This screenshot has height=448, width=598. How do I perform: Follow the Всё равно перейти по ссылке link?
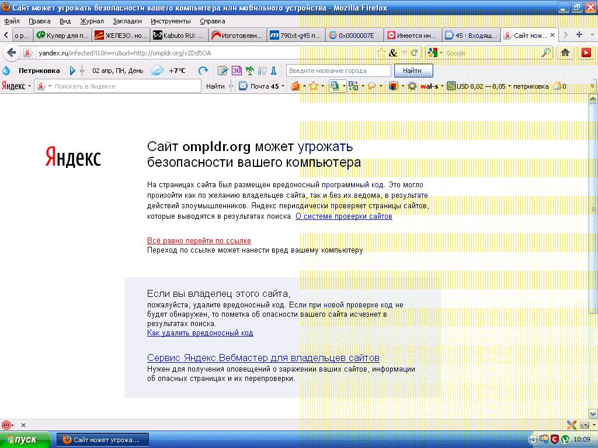[199, 240]
